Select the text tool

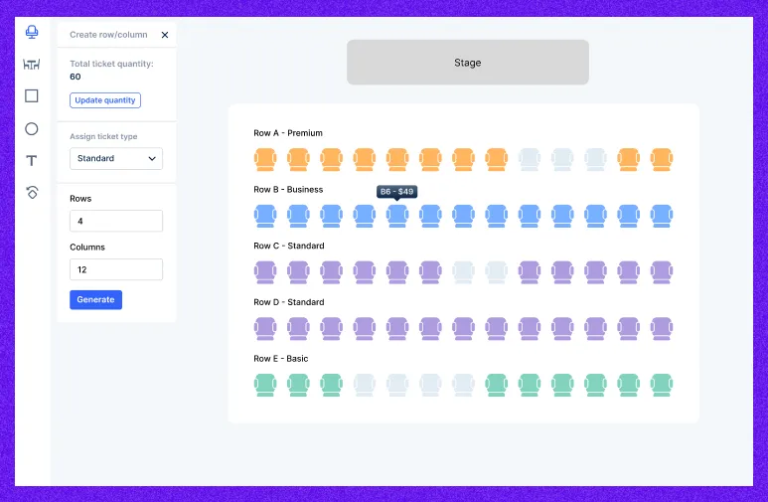pos(32,161)
